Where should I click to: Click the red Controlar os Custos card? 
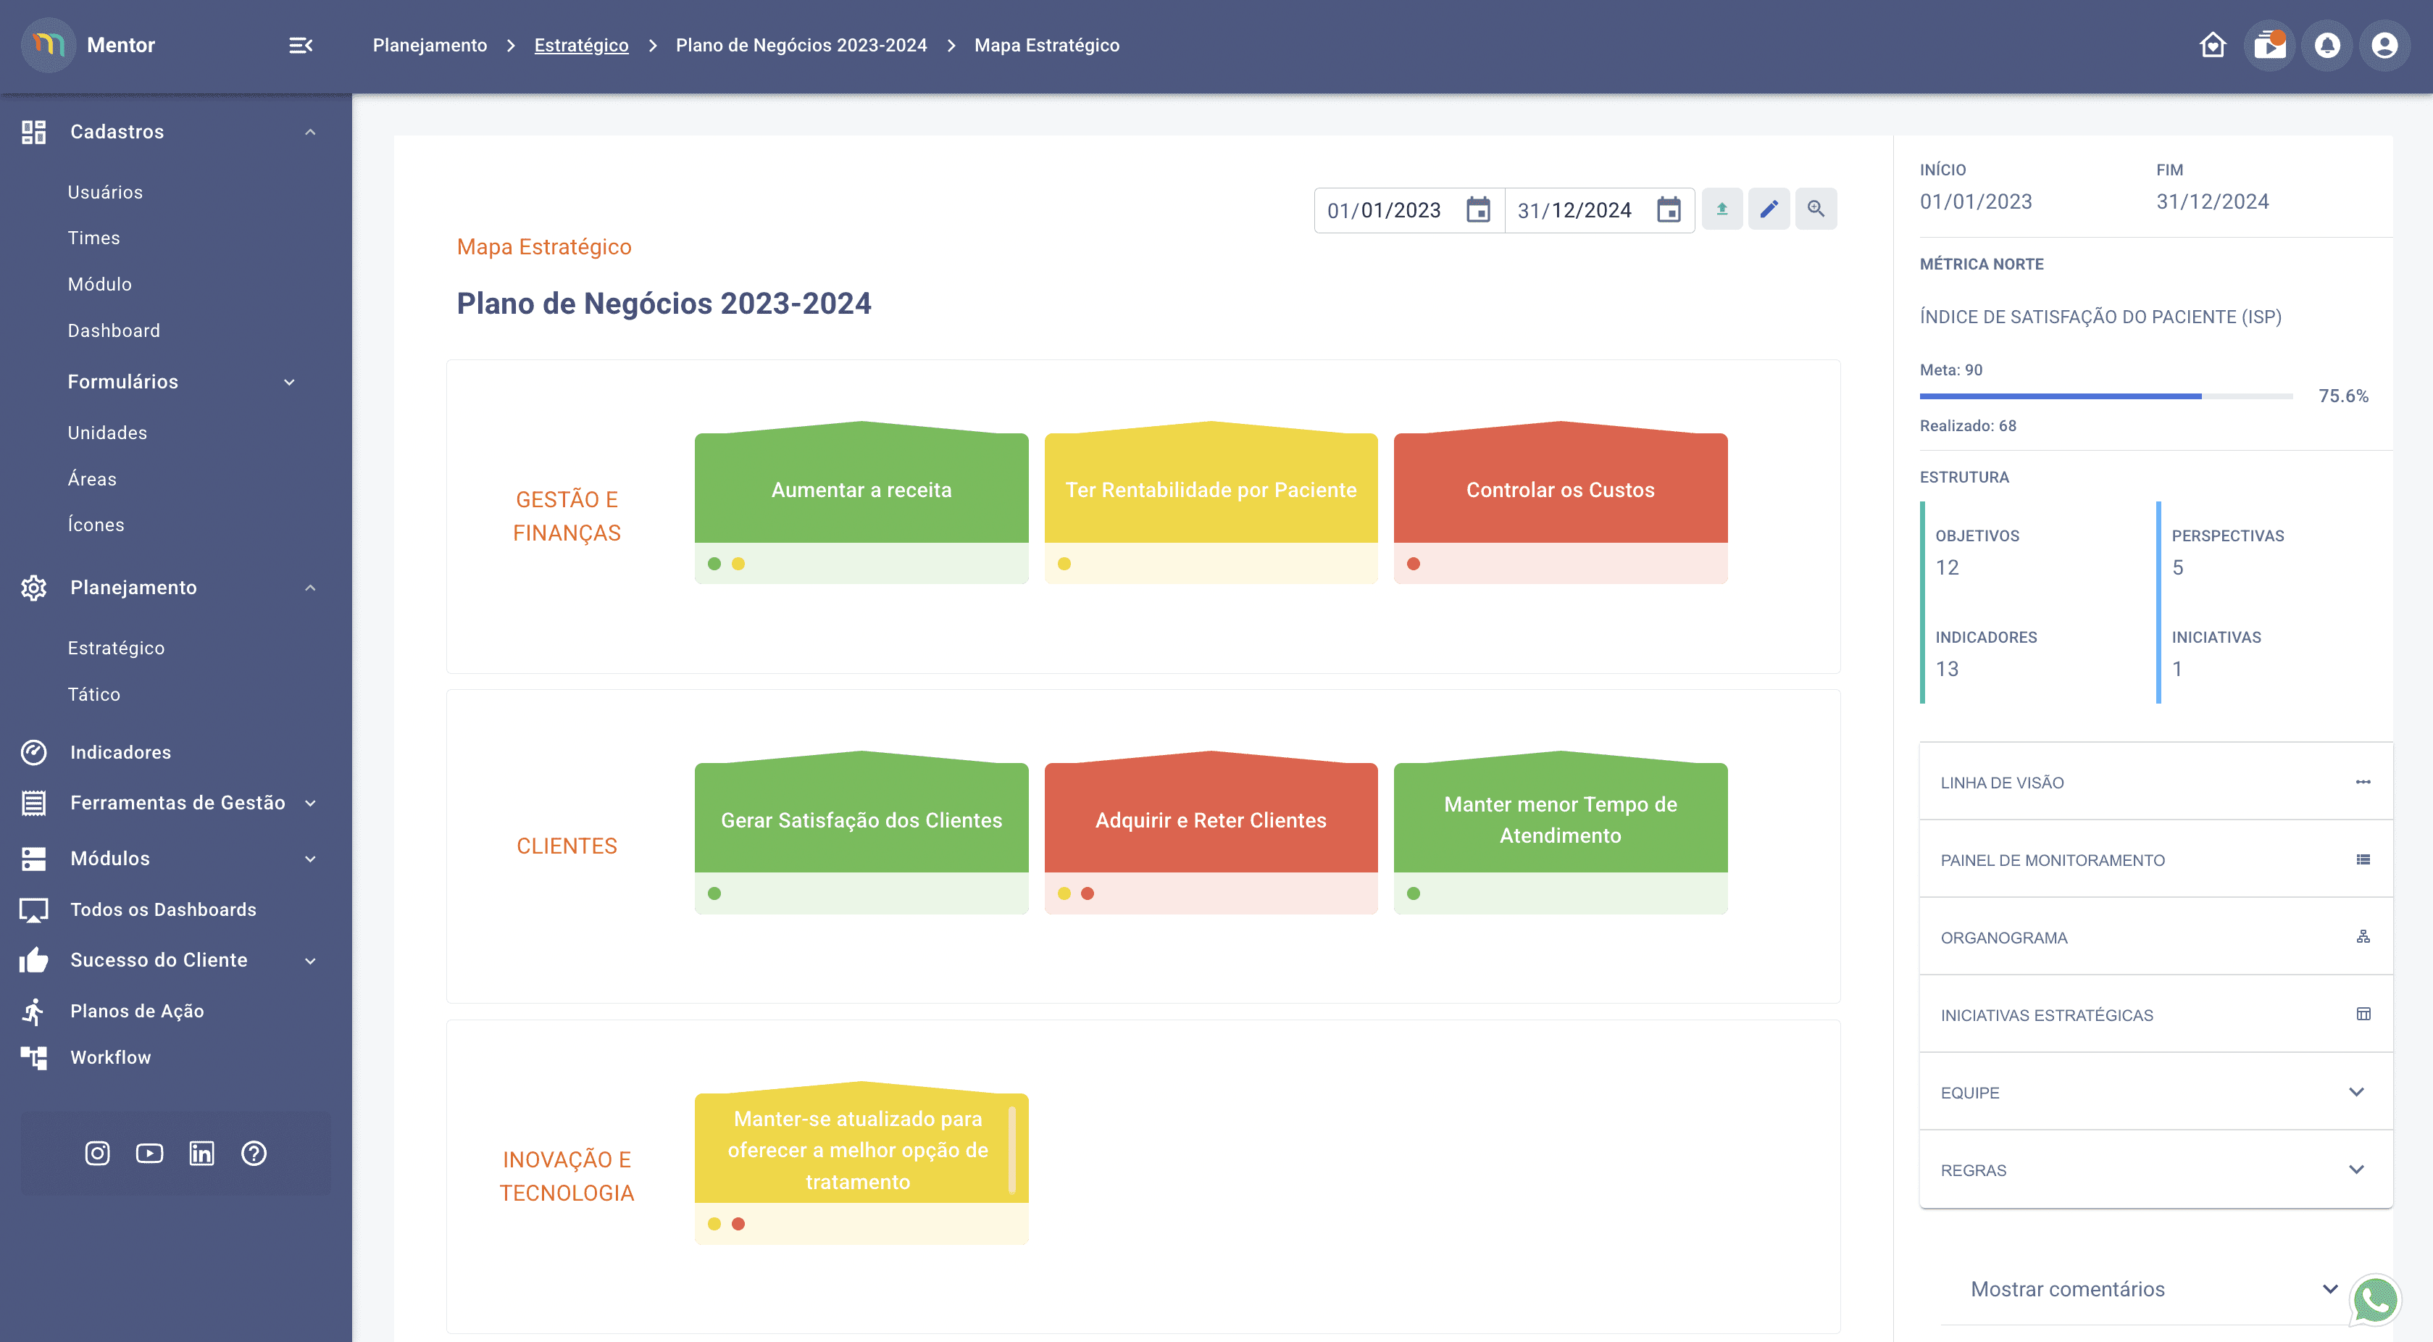(1561, 489)
